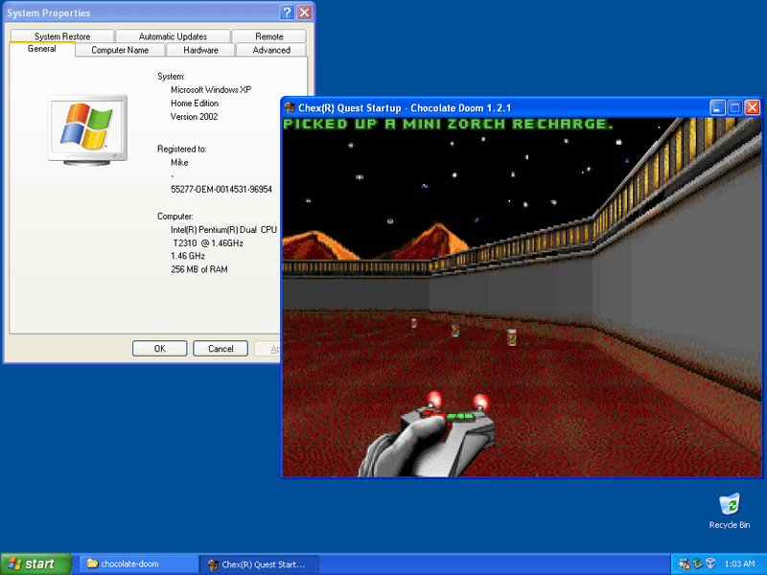Click the 'Registered to:' label
The width and height of the screenshot is (767, 575).
[181, 149]
